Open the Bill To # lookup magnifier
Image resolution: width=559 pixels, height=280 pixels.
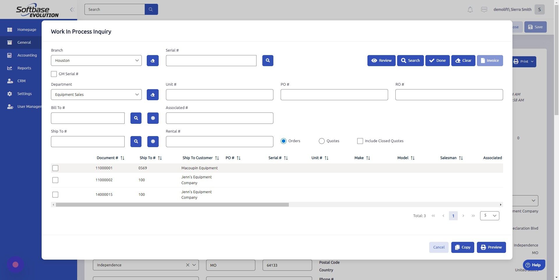click(x=136, y=118)
